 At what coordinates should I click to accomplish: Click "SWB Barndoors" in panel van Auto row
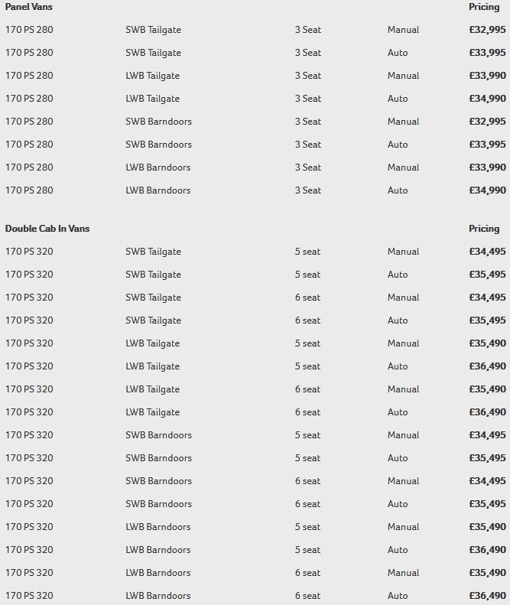[x=158, y=145]
